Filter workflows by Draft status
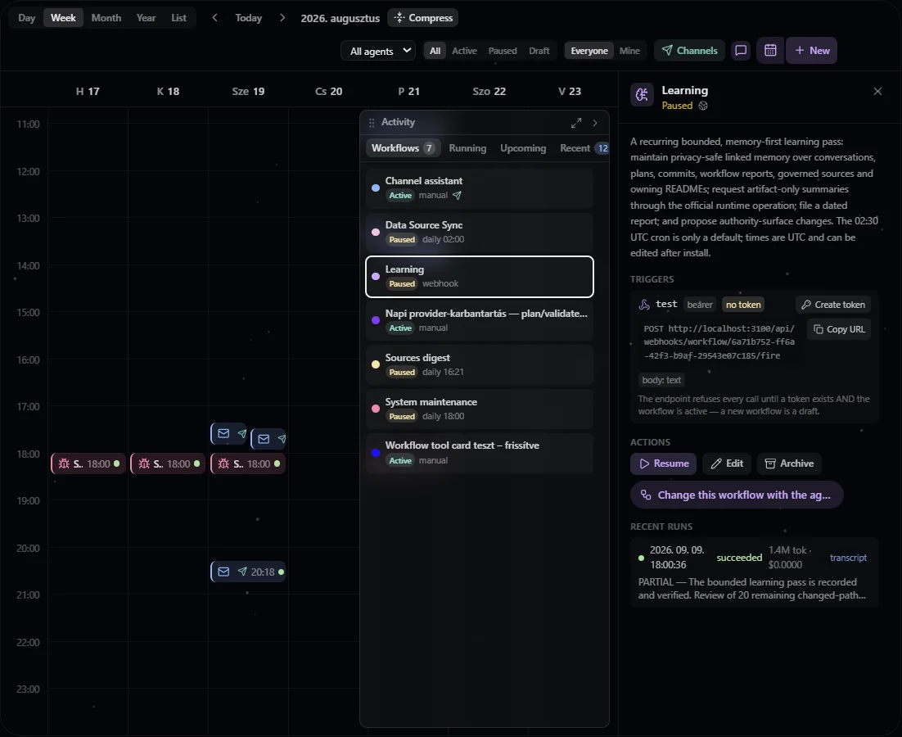Image resolution: width=902 pixels, height=737 pixels. [539, 51]
